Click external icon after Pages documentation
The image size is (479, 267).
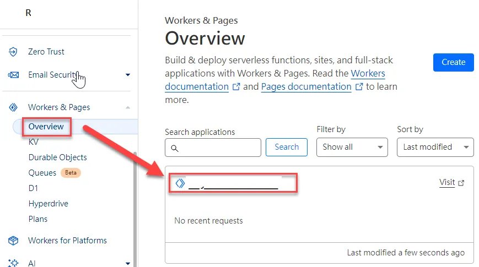coord(359,86)
